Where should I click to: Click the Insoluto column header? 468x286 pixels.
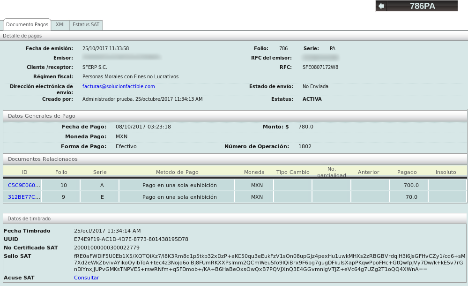(446, 172)
